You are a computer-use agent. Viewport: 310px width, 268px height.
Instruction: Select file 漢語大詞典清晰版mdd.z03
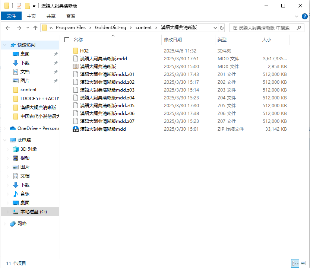click(107, 90)
